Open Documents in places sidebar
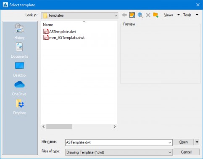203x159 pixels. (x=19, y=50)
